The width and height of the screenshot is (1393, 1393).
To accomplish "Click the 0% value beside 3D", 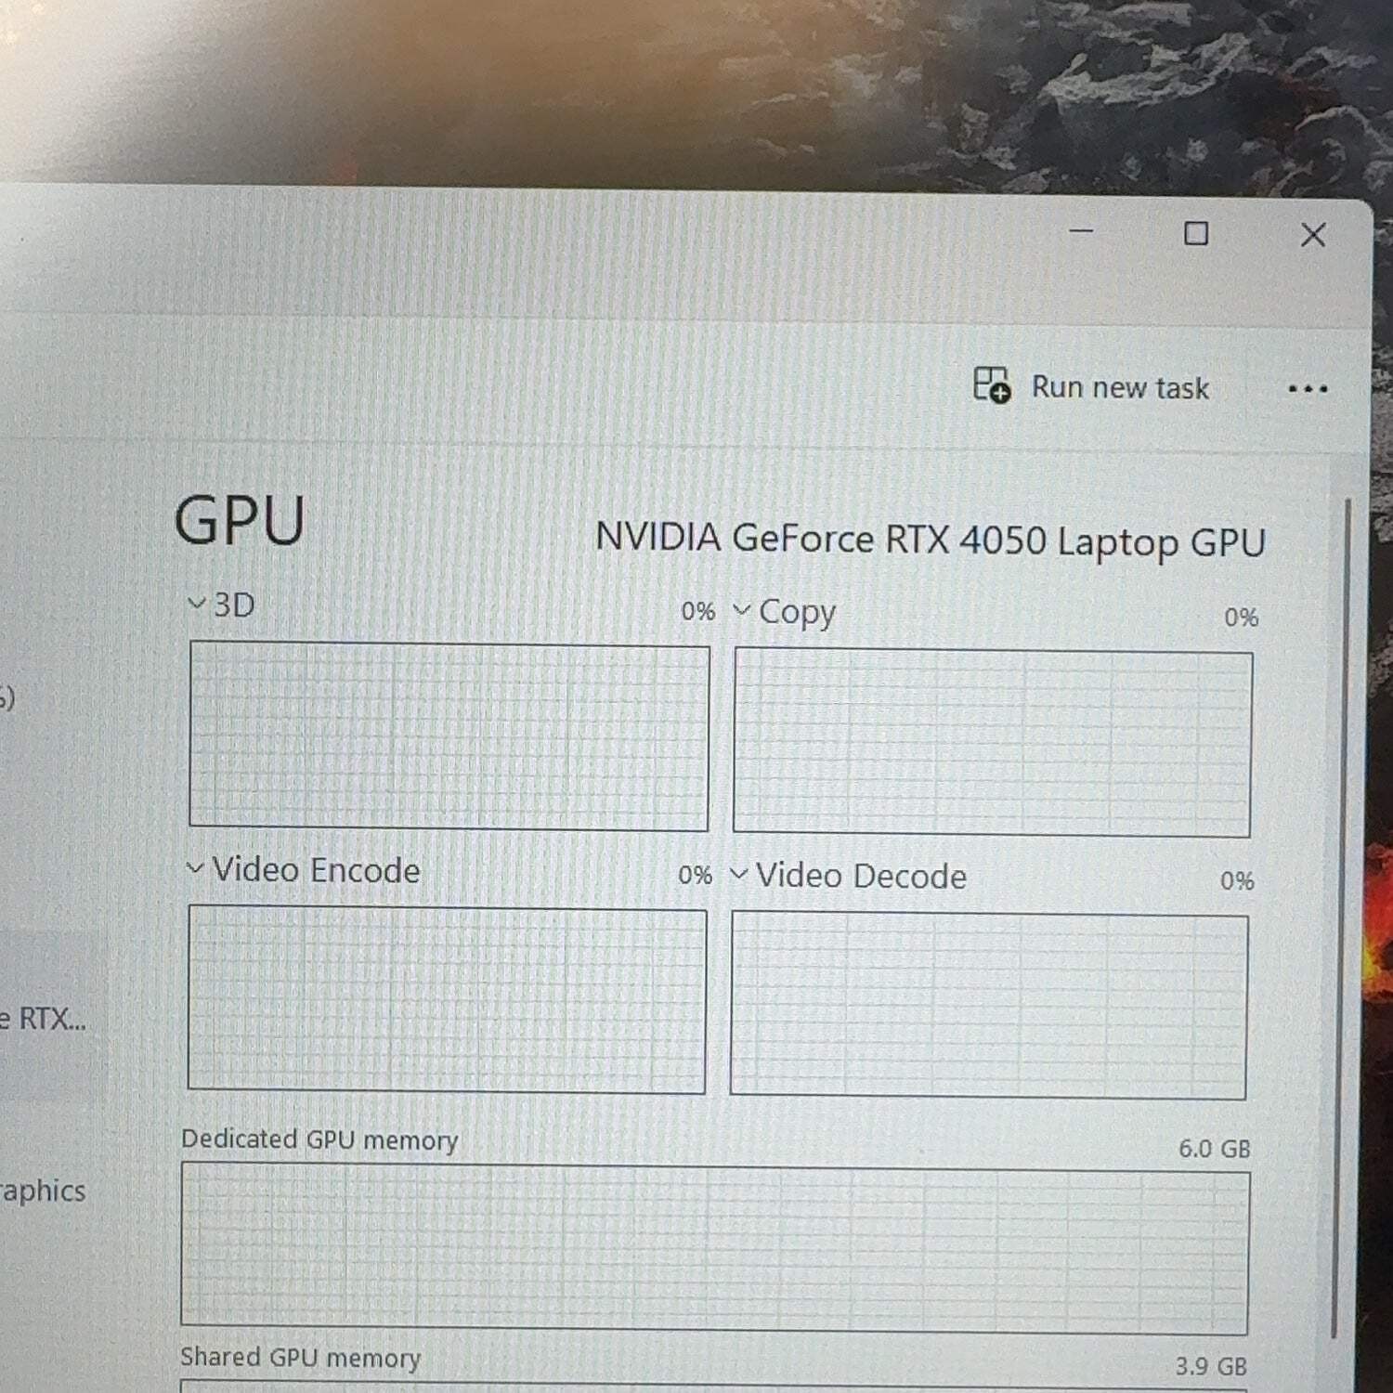I will coord(697,611).
